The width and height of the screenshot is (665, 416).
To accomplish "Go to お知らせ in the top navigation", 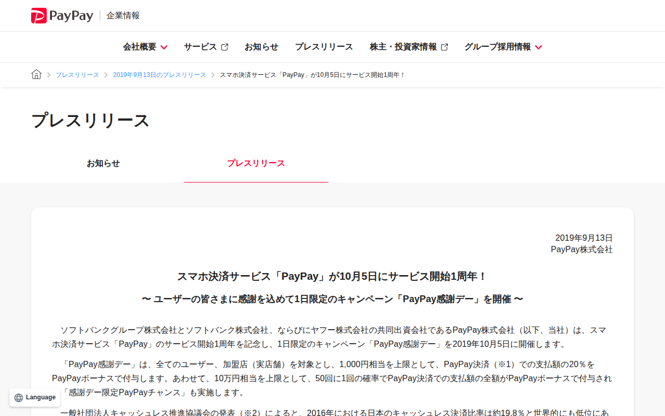I will pos(261,47).
